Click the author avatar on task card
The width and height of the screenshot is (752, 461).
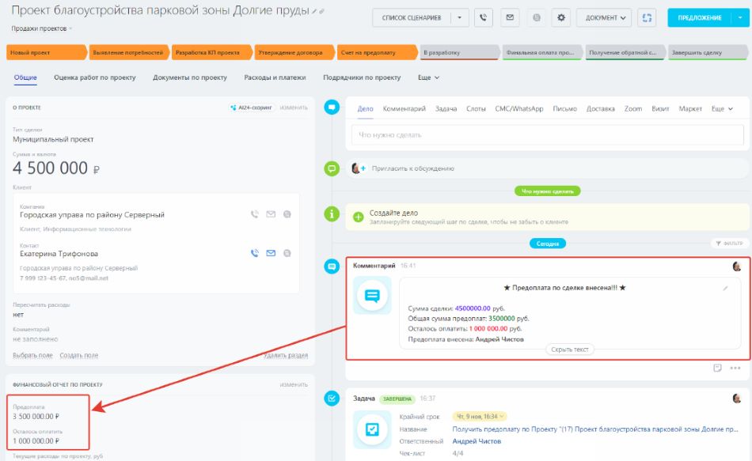[737, 399]
